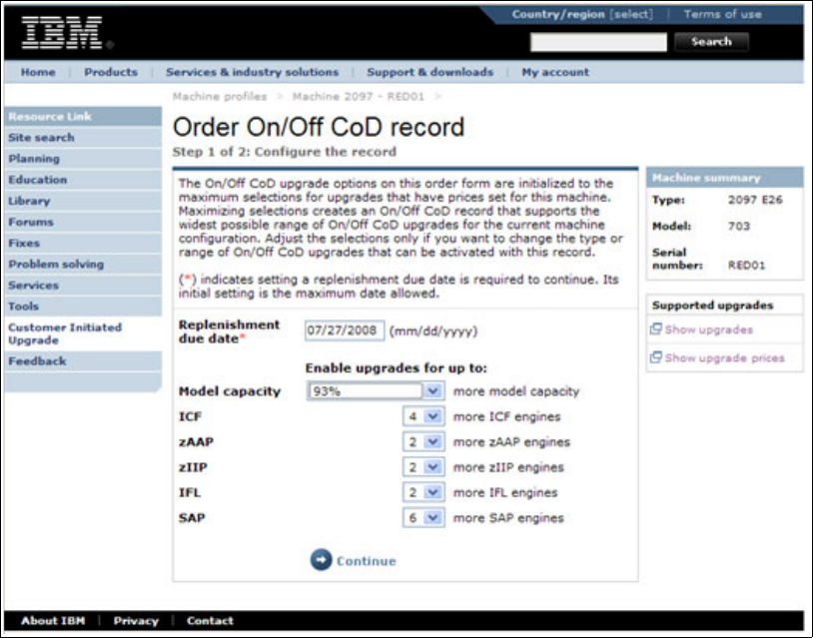The image size is (813, 638).
Task: Select Feedback in sidebar
Action: [x=83, y=360]
